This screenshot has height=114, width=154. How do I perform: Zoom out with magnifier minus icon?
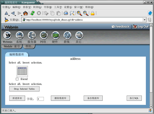pyautogui.click(x=86, y=13)
